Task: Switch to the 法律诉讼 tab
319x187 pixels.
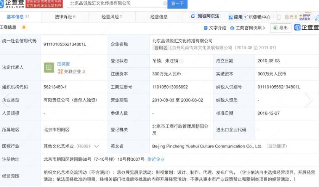Action: [65, 17]
